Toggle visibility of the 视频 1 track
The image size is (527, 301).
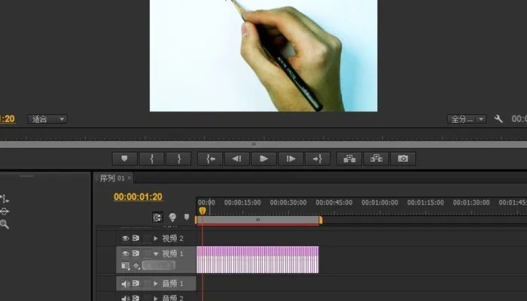[x=126, y=254]
